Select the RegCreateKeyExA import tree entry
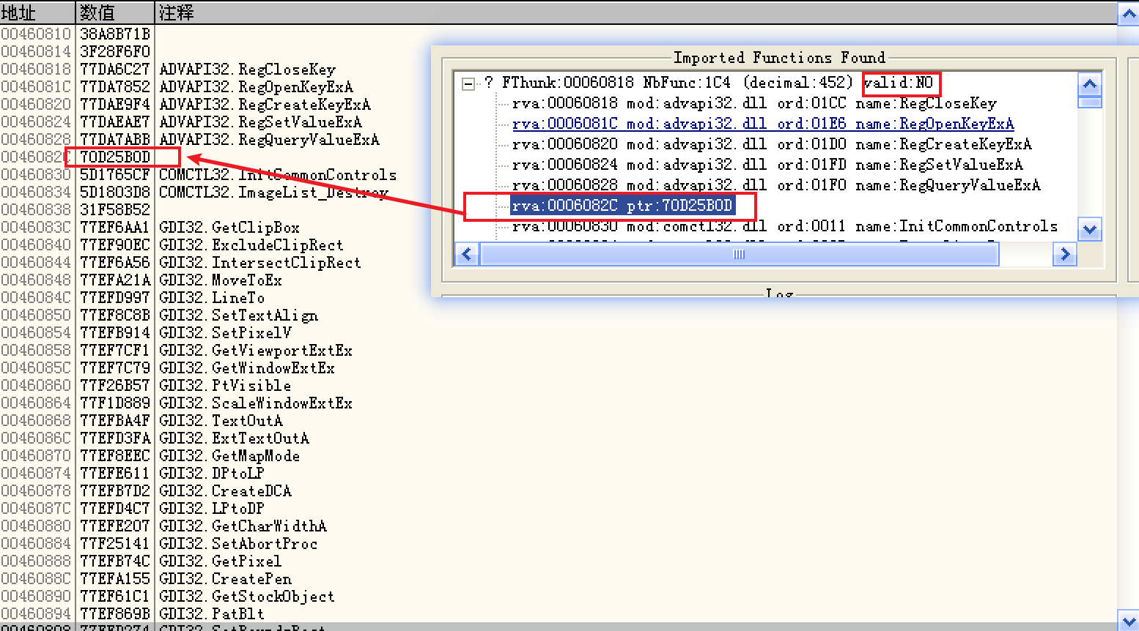1139x631 pixels. point(771,144)
